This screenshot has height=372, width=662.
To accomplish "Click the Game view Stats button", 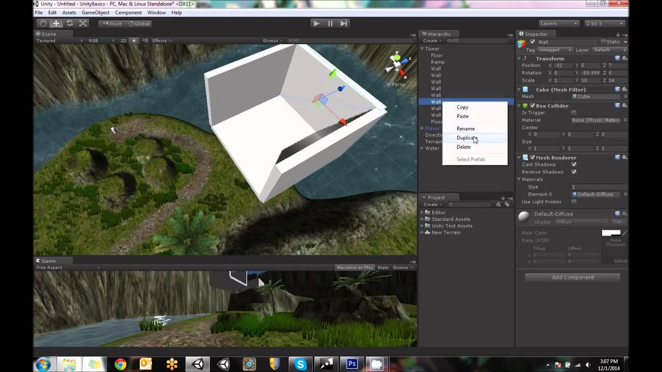I will tap(383, 268).
